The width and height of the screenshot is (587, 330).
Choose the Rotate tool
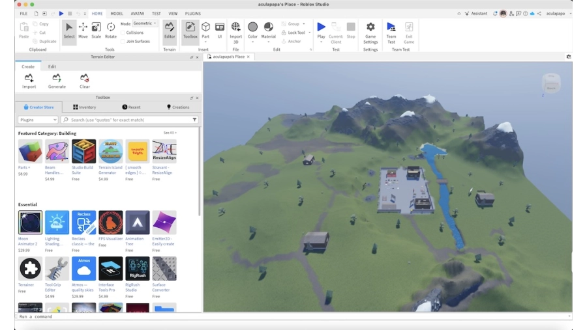click(111, 31)
